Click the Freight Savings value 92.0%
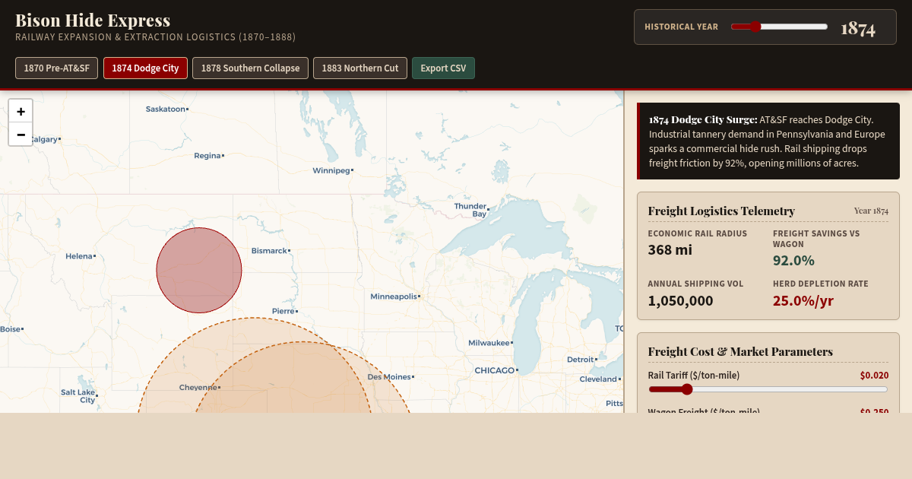The image size is (912, 479). [x=793, y=260]
